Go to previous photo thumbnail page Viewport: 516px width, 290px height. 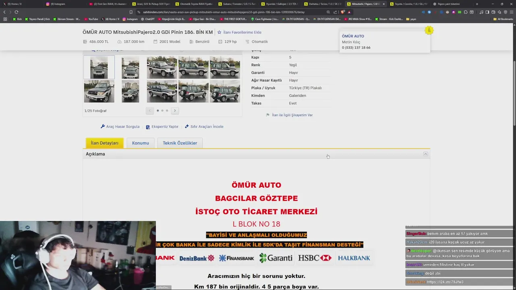(150, 110)
